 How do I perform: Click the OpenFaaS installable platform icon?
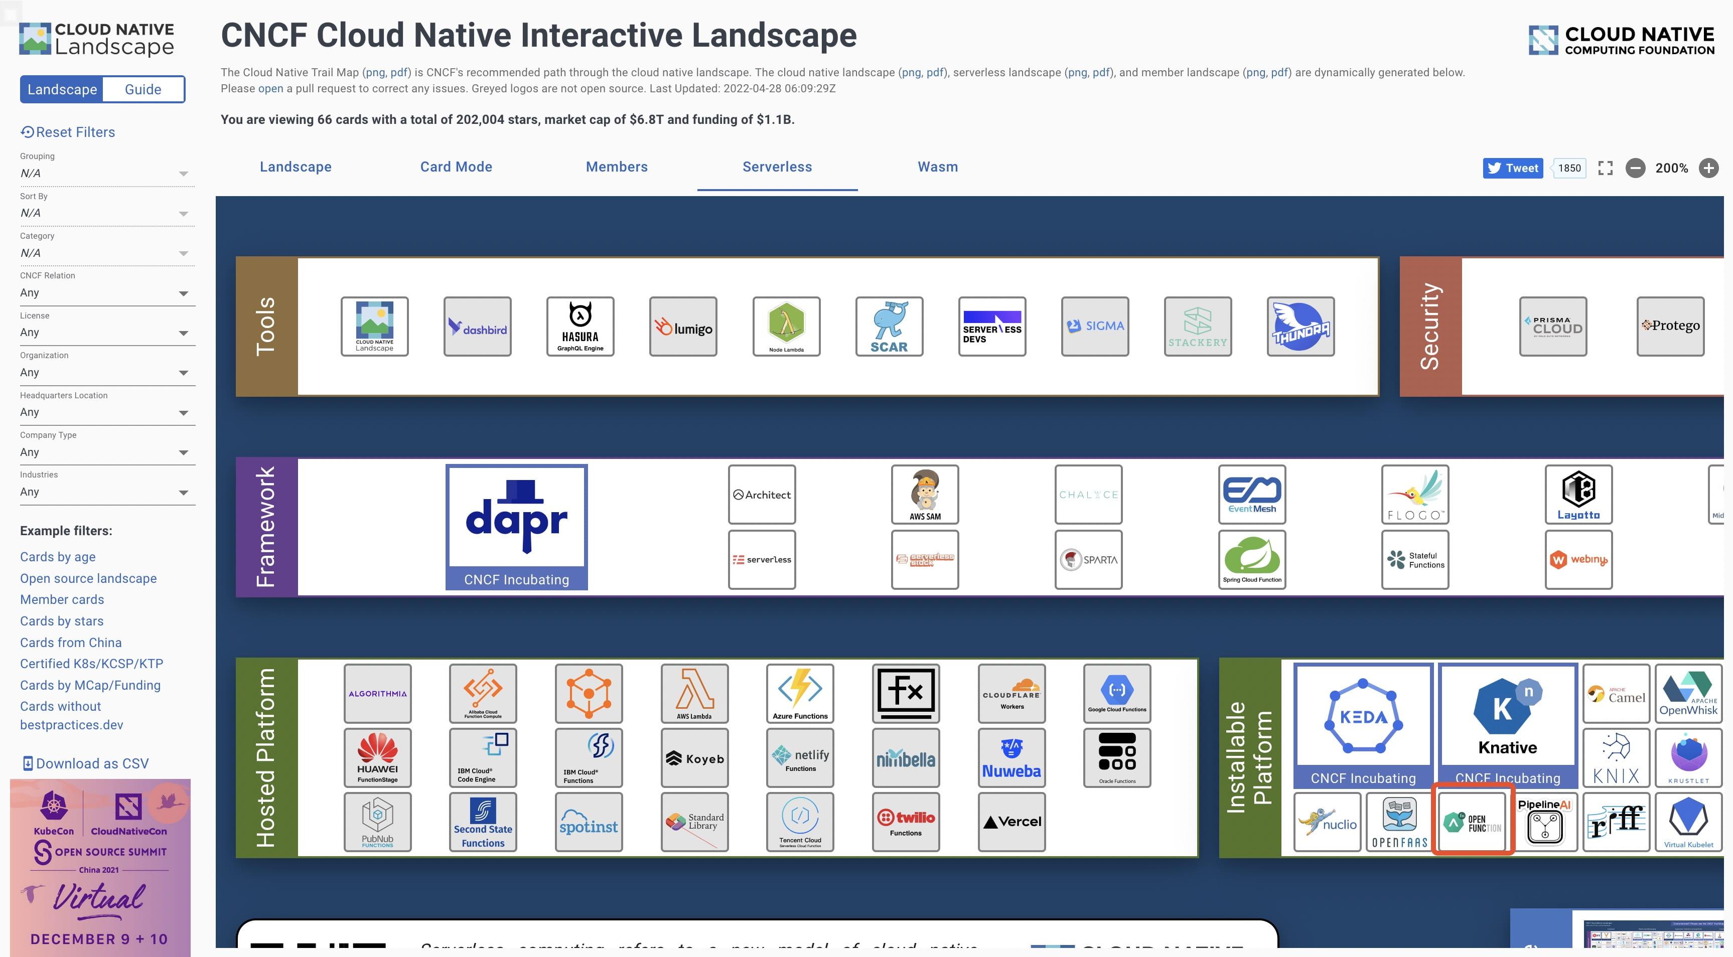(x=1399, y=822)
